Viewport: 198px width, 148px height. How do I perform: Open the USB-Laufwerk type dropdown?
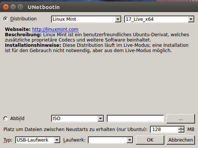click(x=38, y=140)
